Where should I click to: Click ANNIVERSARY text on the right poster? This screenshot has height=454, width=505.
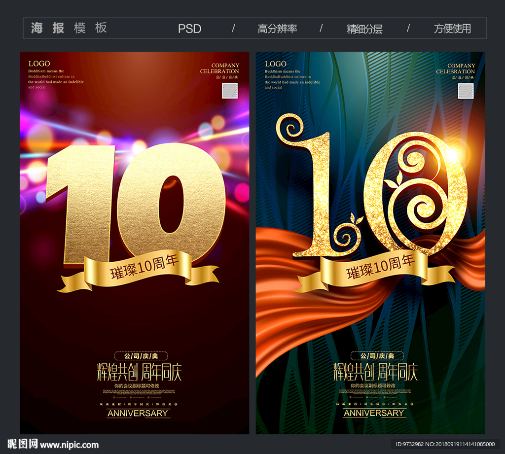pos(374,413)
